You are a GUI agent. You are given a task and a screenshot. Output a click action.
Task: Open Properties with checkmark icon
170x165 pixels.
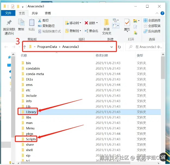pos(127,25)
